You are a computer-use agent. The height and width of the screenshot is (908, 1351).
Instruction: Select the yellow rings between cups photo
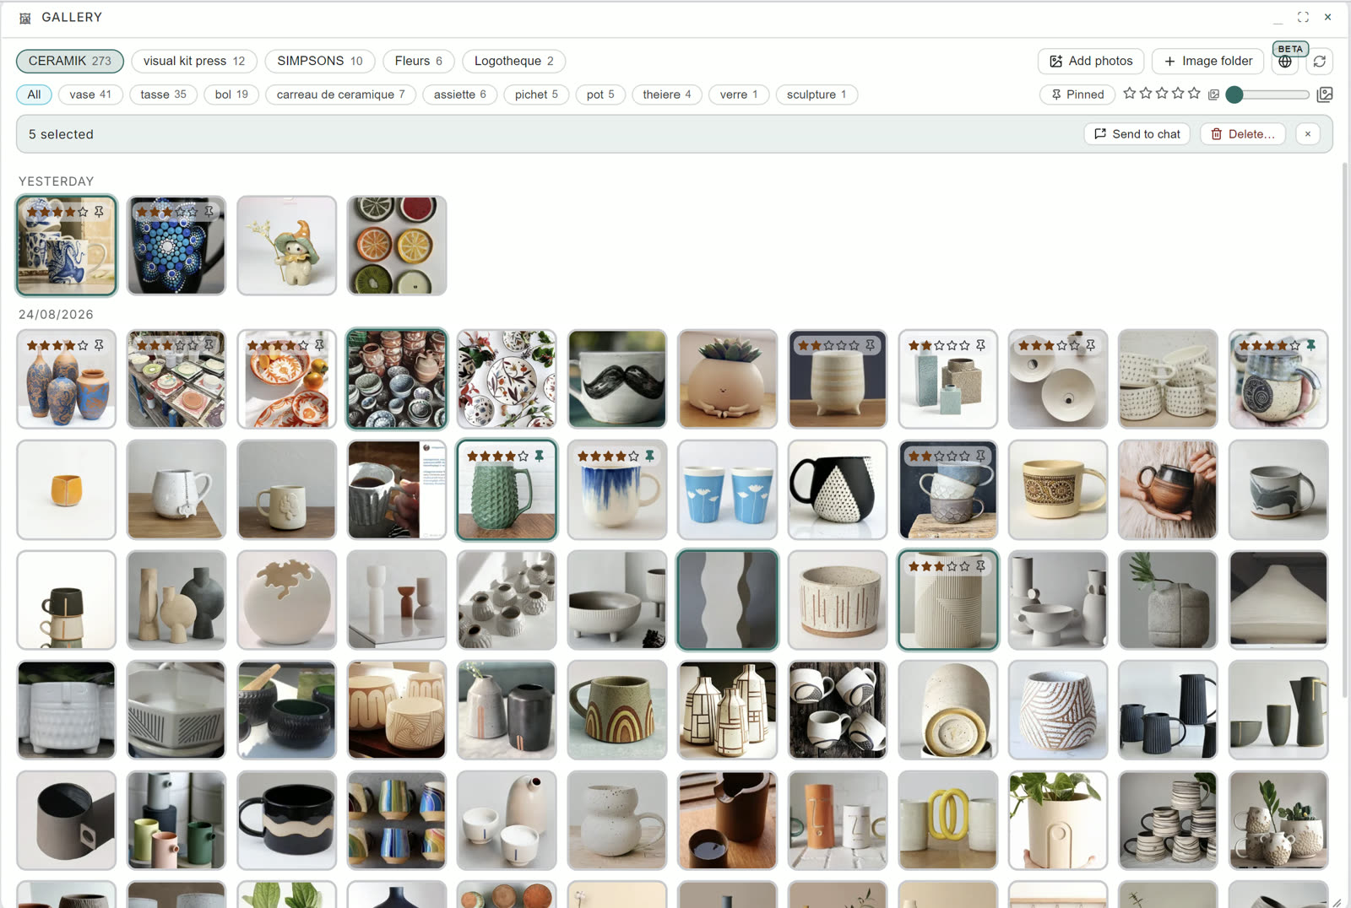click(947, 820)
